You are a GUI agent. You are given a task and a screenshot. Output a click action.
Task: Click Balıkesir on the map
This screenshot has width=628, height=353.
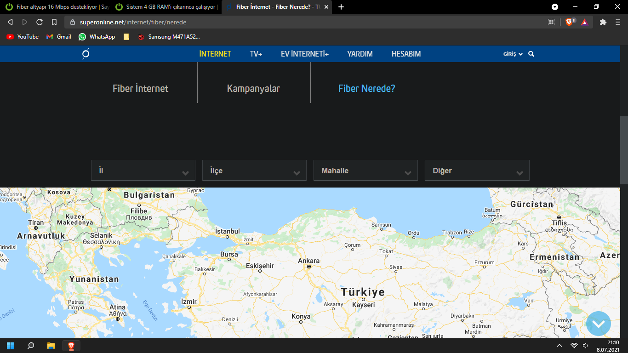click(x=205, y=269)
